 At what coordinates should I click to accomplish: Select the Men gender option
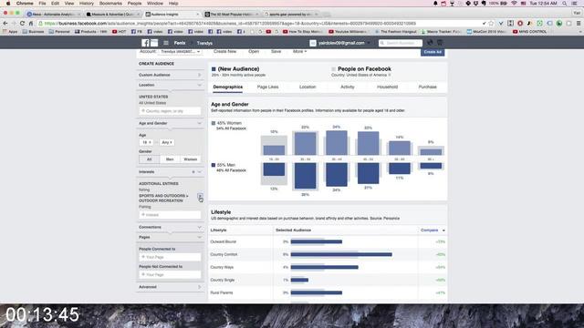pos(170,159)
